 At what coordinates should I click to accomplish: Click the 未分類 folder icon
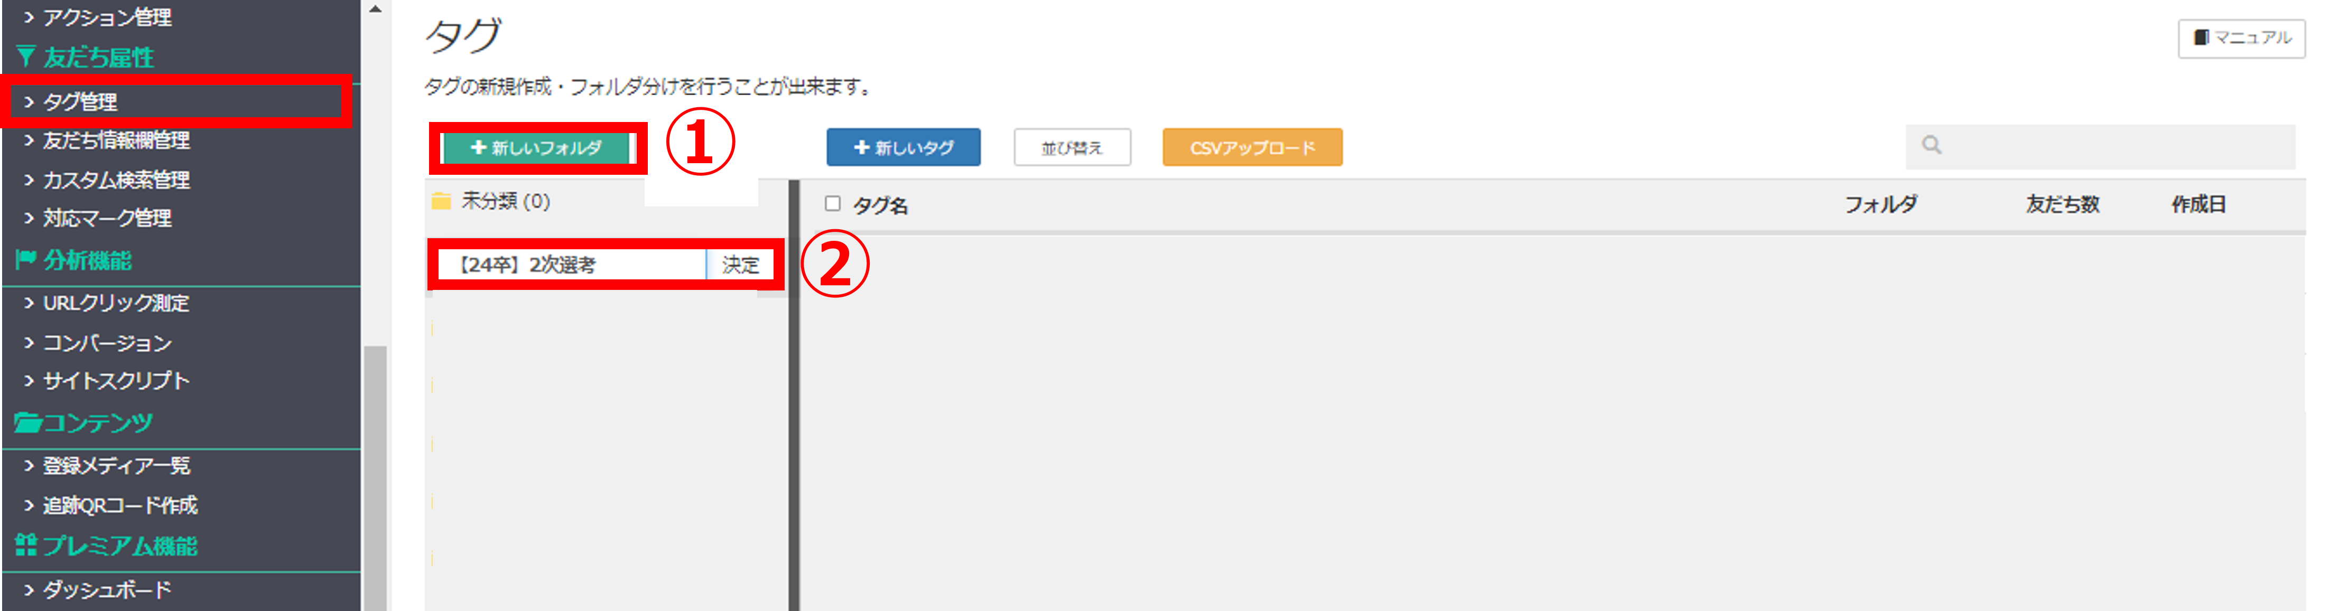coord(441,201)
